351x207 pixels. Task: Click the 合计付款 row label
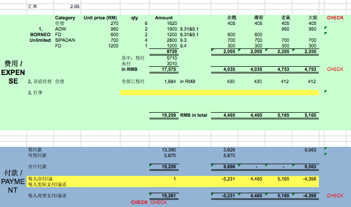point(37,167)
